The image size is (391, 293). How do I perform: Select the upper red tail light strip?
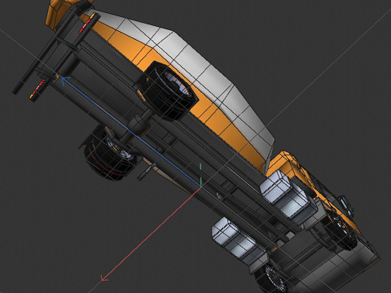pos(88,23)
